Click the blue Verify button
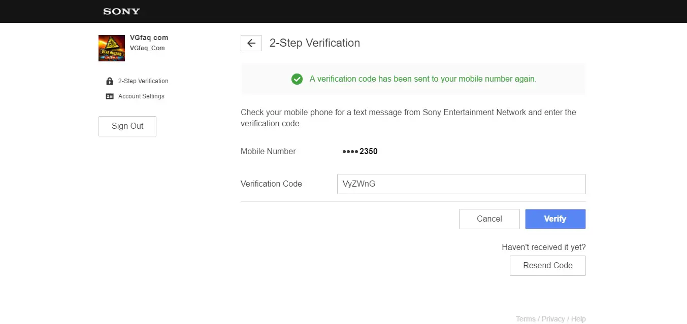Screen dimensions: 687x324 [x=555, y=219]
